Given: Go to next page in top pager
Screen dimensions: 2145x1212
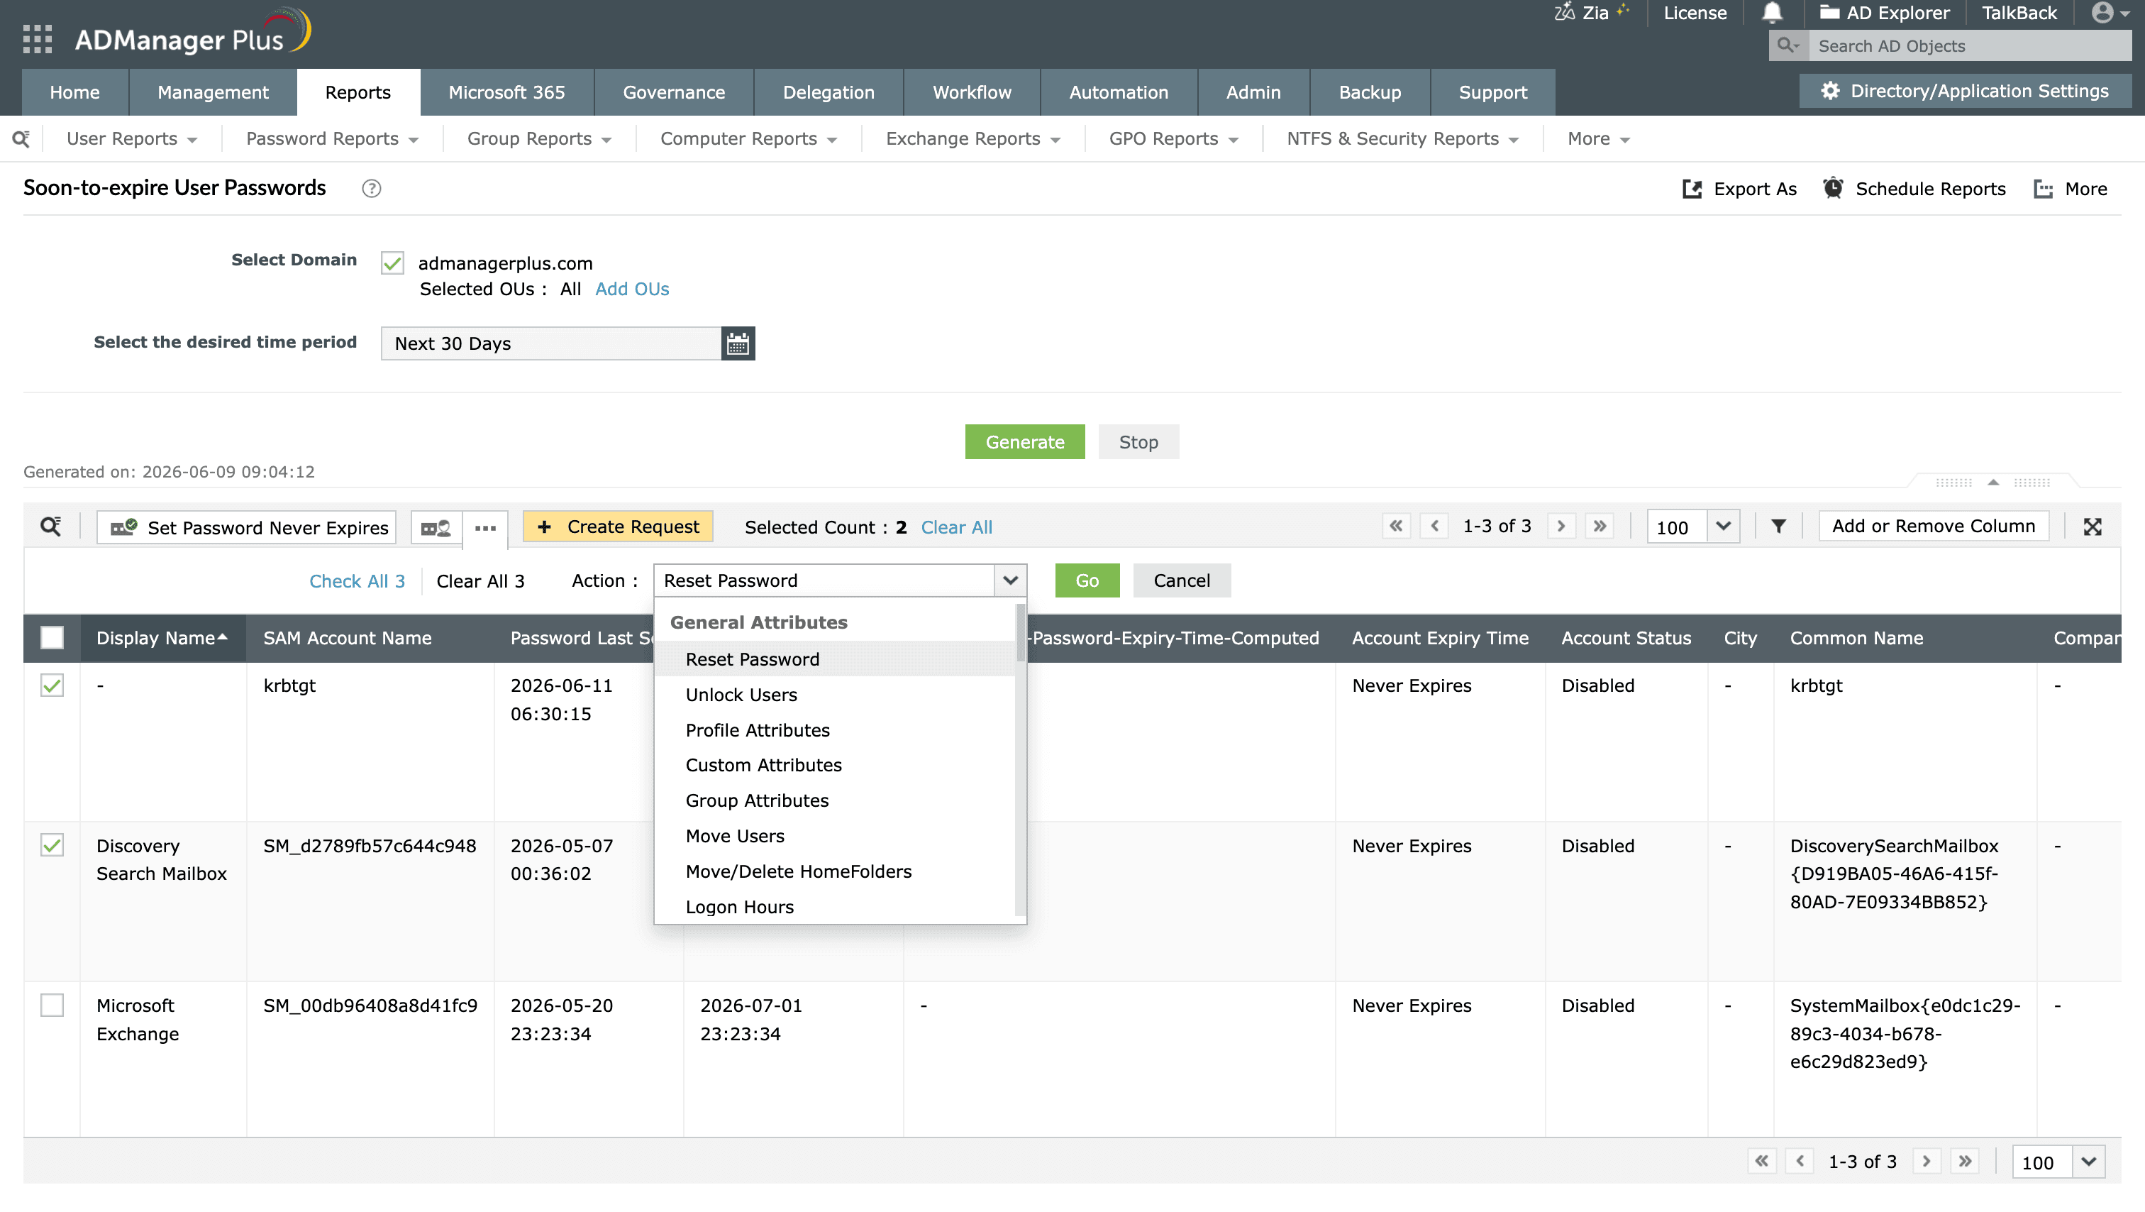Looking at the screenshot, I should coord(1561,527).
